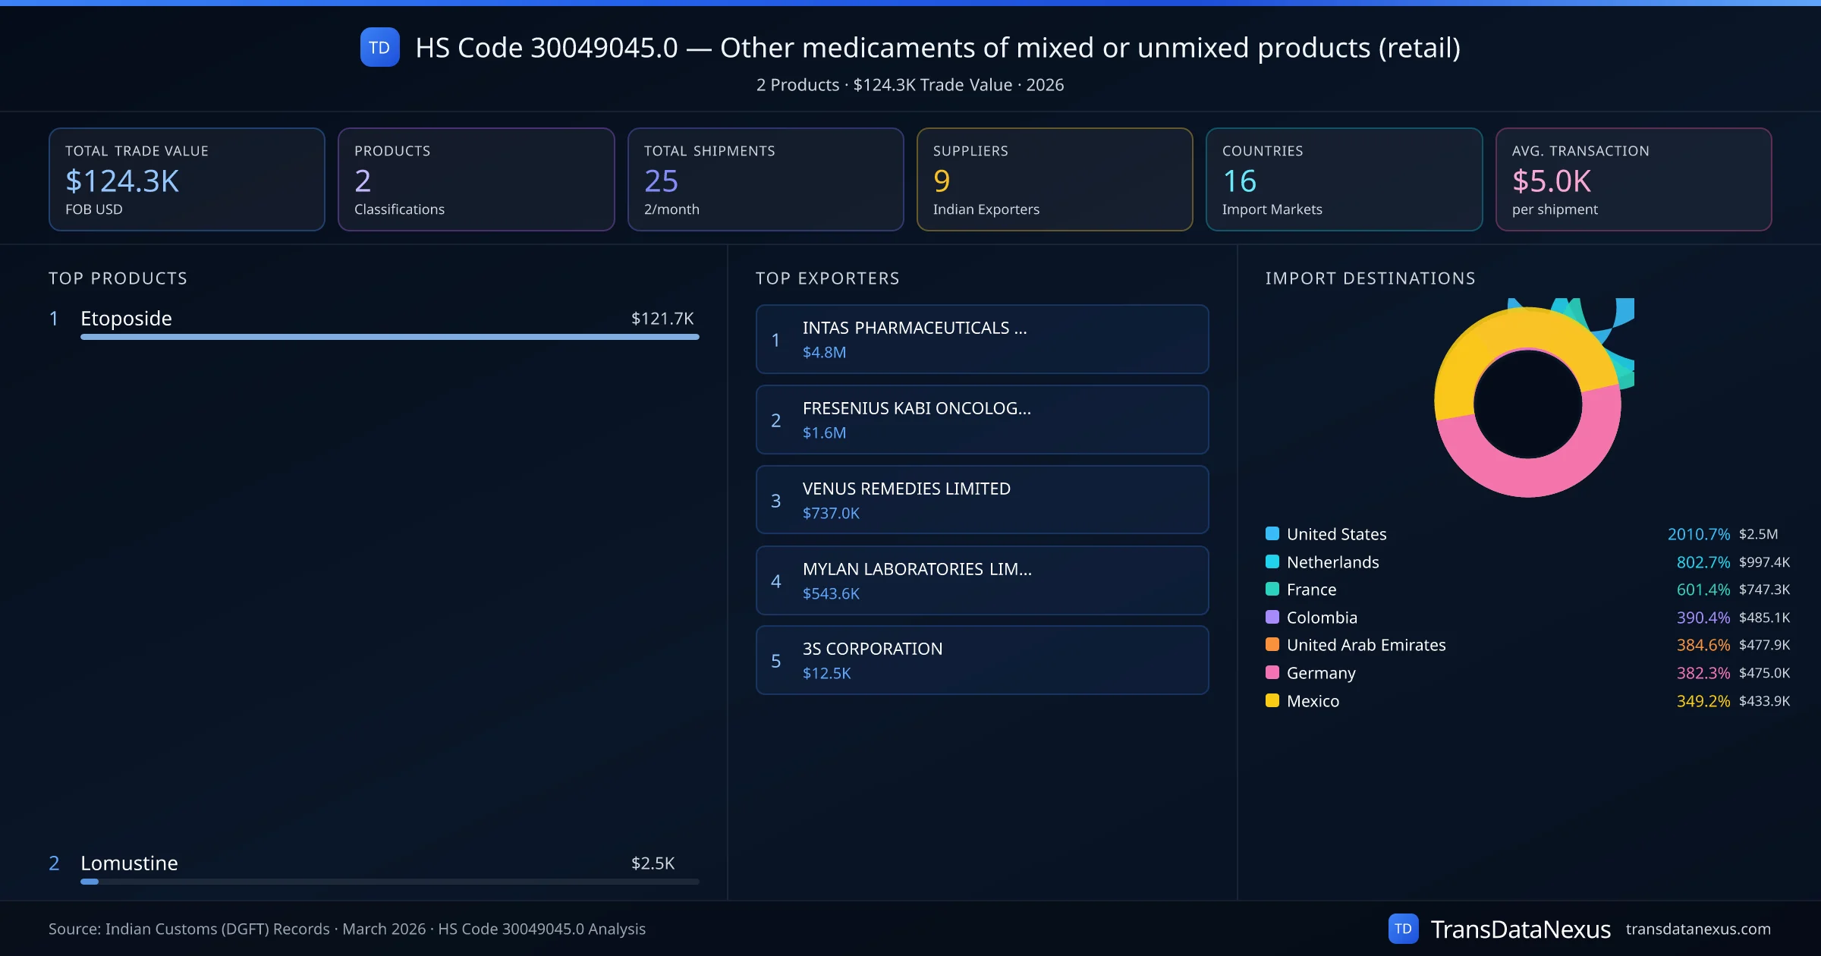The image size is (1821, 956).
Task: Open the 3S CORPORATION exporter card
Action: (x=982, y=660)
